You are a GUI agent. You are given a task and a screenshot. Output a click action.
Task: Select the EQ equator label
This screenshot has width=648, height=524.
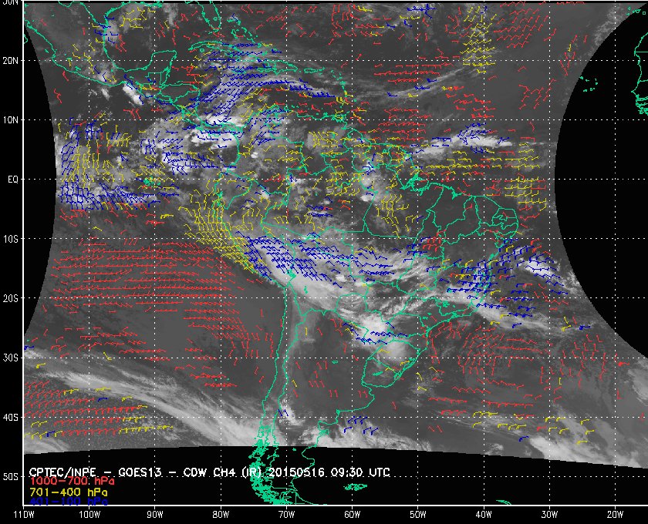[x=13, y=180]
